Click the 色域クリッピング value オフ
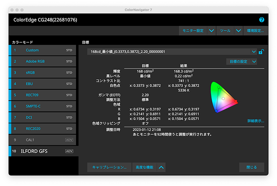The height and width of the screenshot is (186, 277). coord(145,124)
